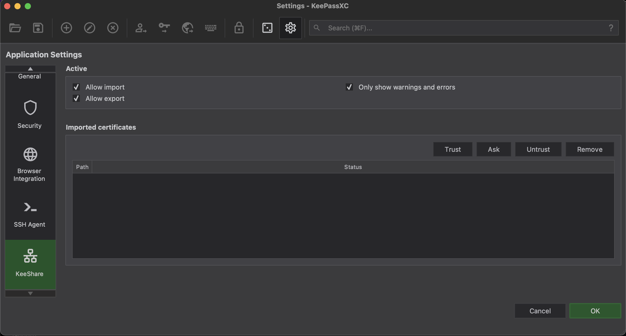This screenshot has width=626, height=336.
Task: Add a new entry
Action: pyautogui.click(x=66, y=28)
